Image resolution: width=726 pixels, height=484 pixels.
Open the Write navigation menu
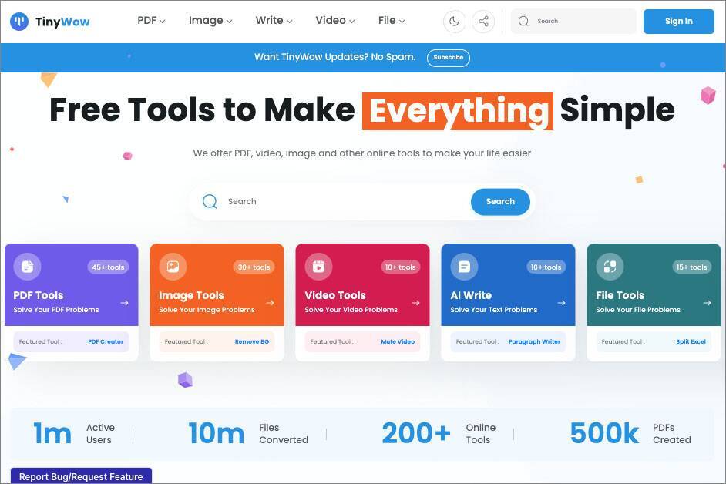(x=274, y=21)
